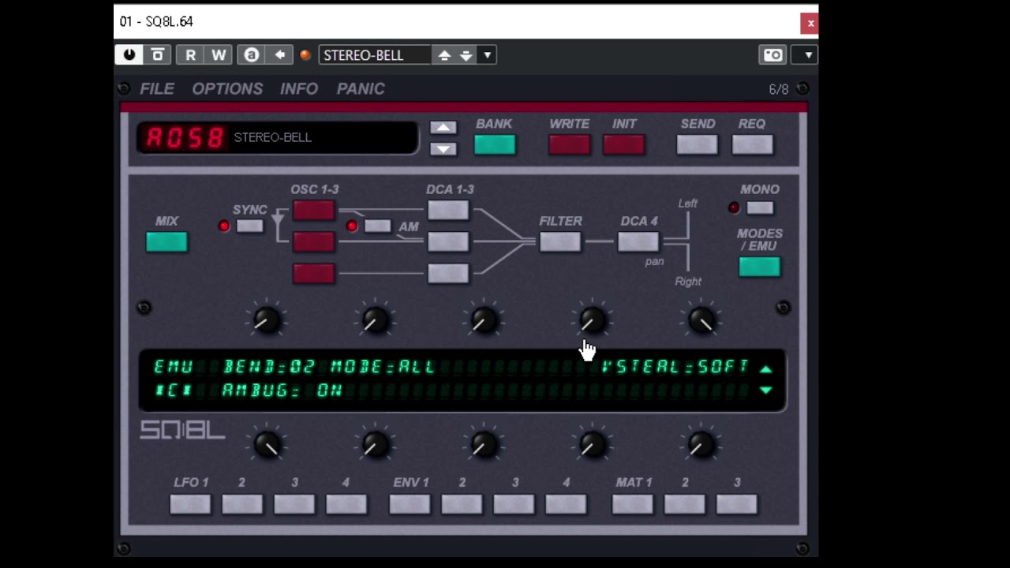Image resolution: width=1010 pixels, height=568 pixels.
Task: Click the upper knob above BEND:02
Action: [x=267, y=320]
